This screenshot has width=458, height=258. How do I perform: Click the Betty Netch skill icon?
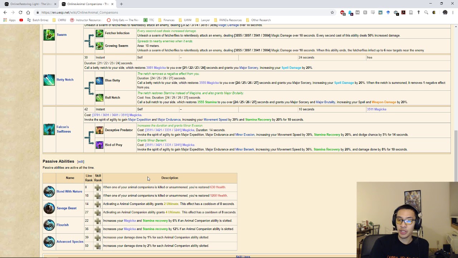tap(49, 80)
